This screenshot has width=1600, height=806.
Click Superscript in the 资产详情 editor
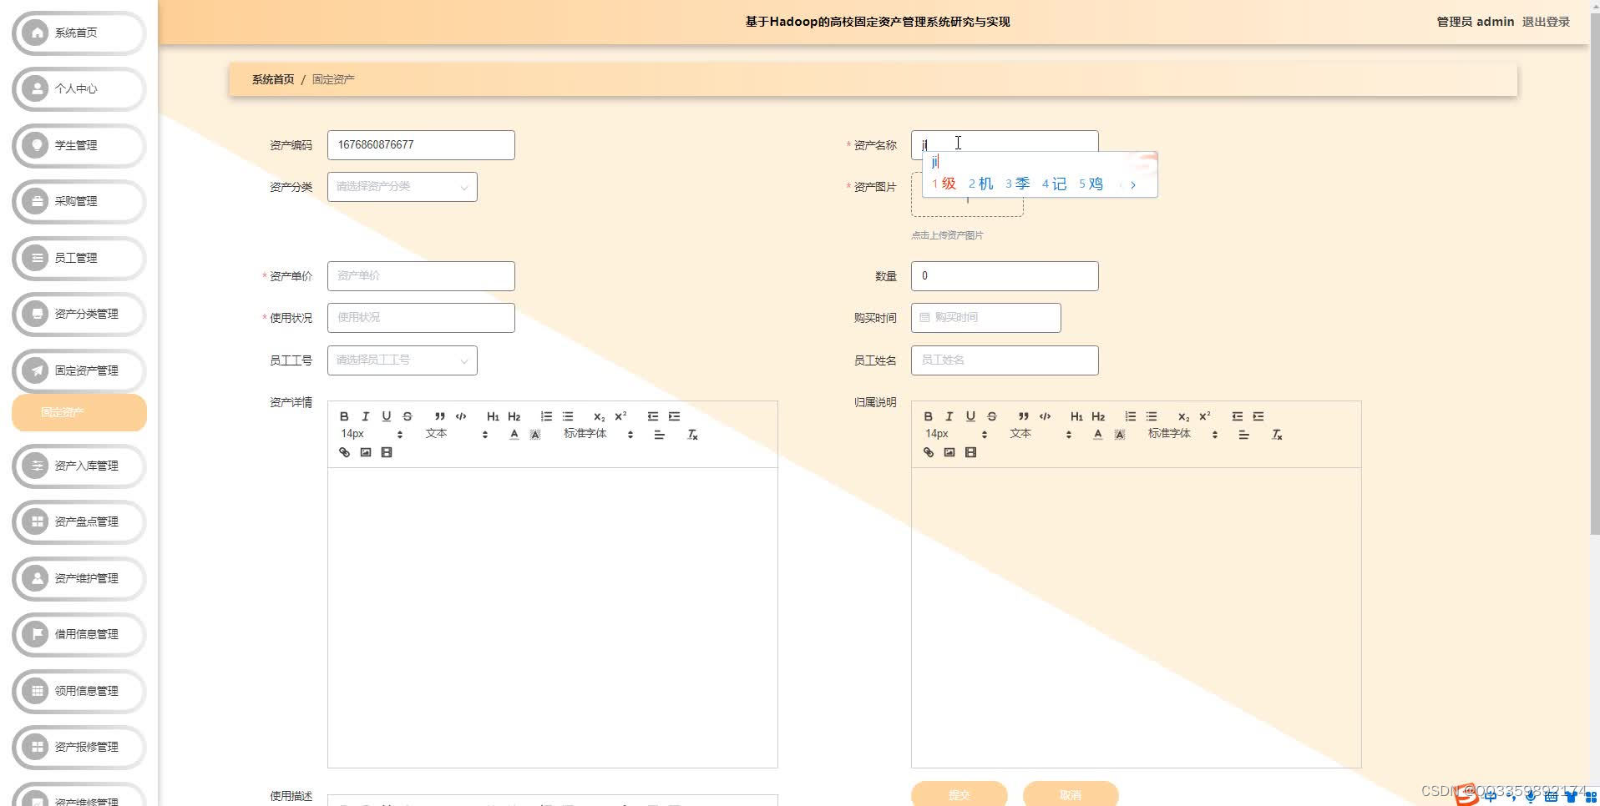click(x=620, y=416)
